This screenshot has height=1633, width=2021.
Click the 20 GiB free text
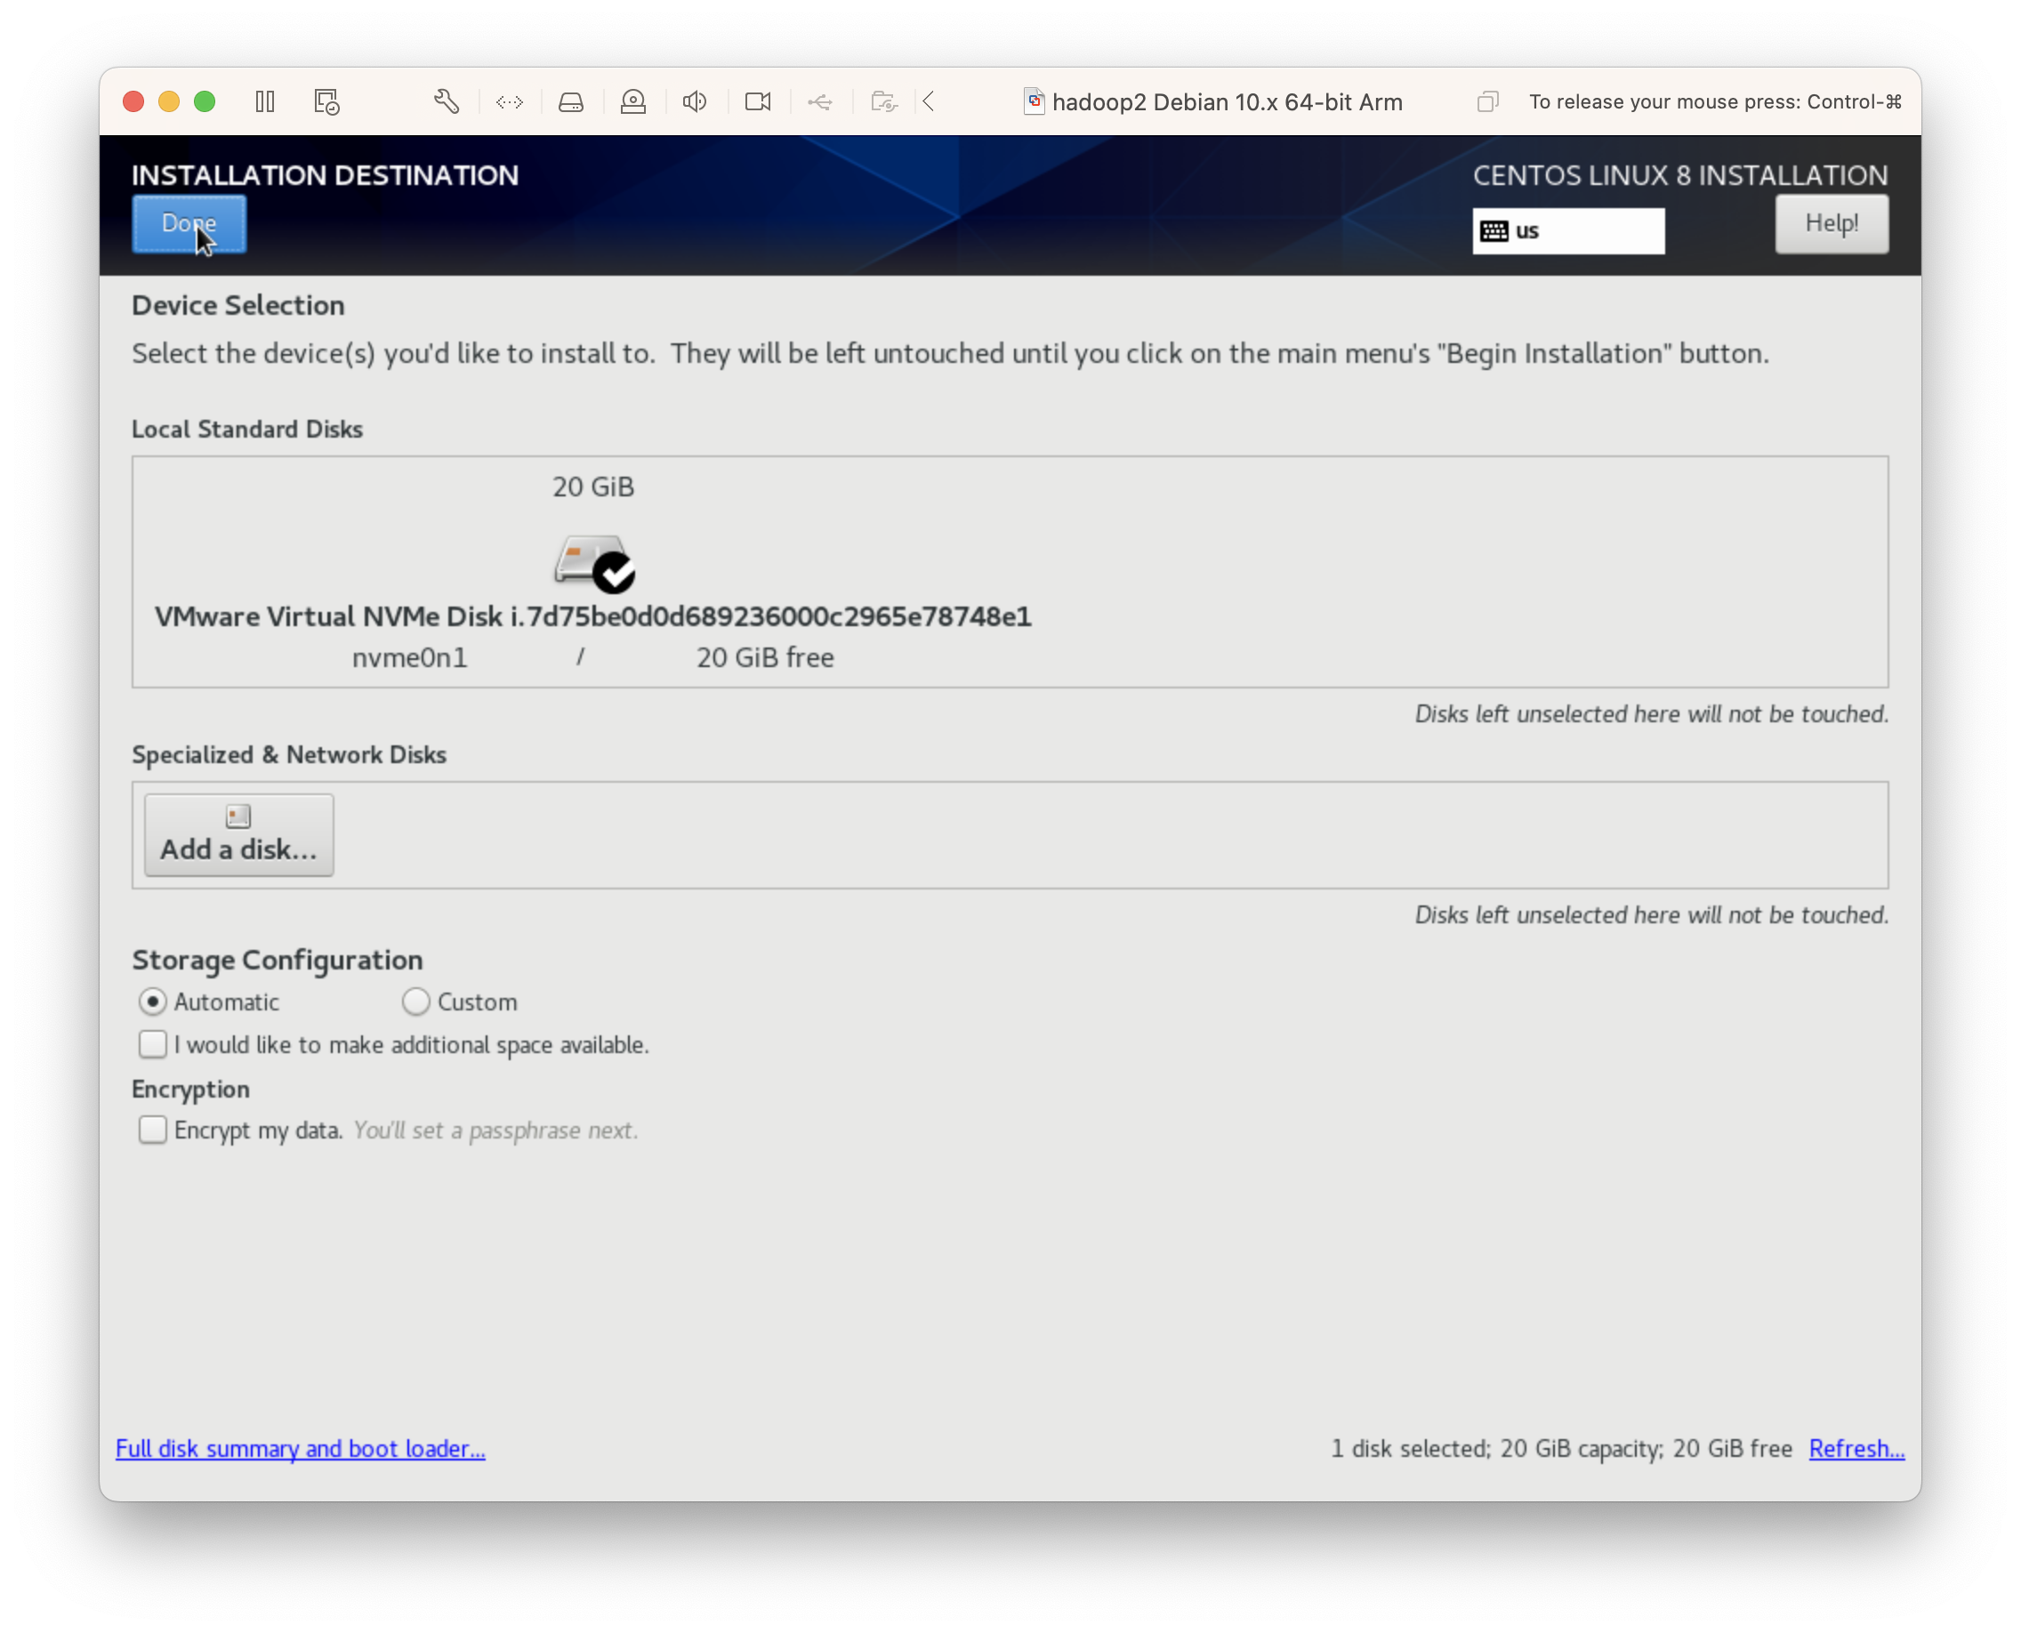[x=765, y=657]
